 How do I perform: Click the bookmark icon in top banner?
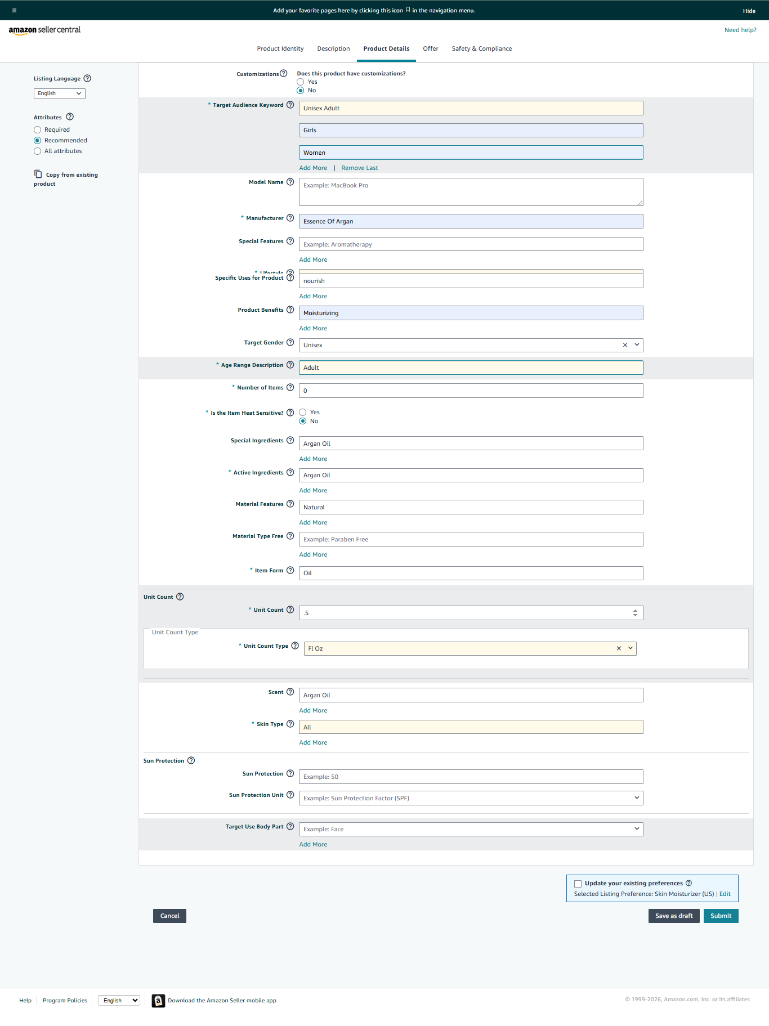[x=14, y=10]
